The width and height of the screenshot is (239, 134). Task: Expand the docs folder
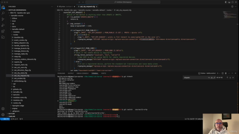[14, 26]
